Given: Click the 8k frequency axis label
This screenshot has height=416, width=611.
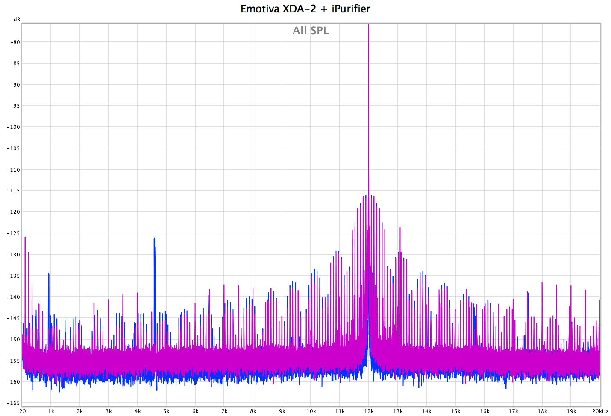Looking at the screenshot, I should (253, 411).
